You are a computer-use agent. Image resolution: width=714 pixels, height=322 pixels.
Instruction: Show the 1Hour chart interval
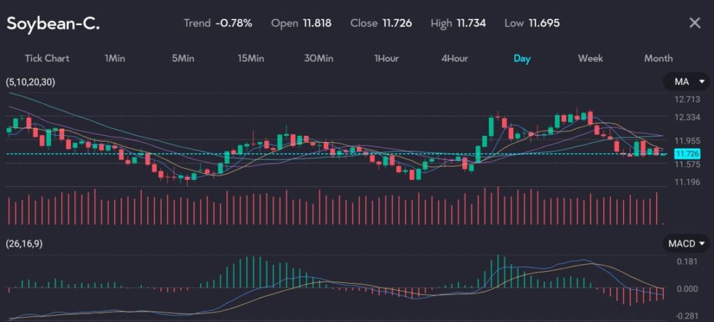[x=386, y=58]
